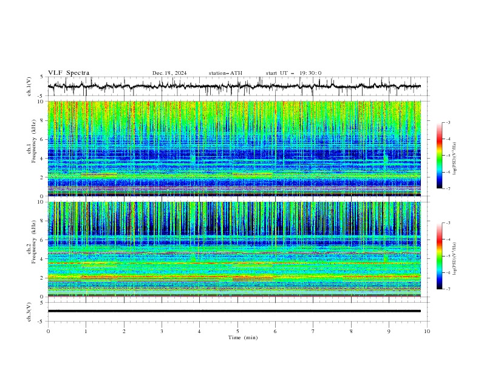Click the "-4" label on ch.2 color bar
481x372 pixels.
[448, 239]
